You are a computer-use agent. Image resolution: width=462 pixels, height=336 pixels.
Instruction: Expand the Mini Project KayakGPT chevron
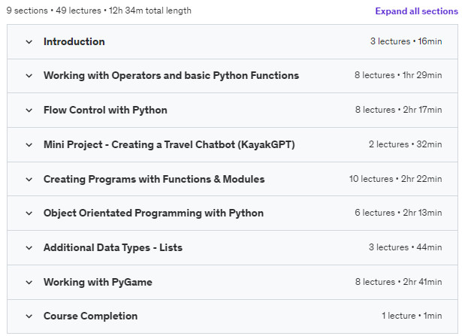tap(29, 145)
